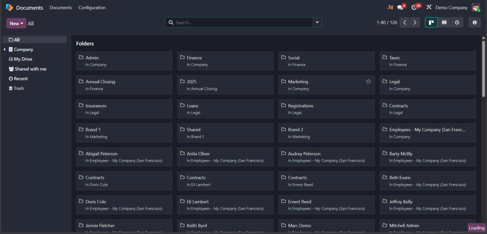Open the Odoo Documents app logo
This screenshot has width=487, height=234.
[x=9, y=8]
